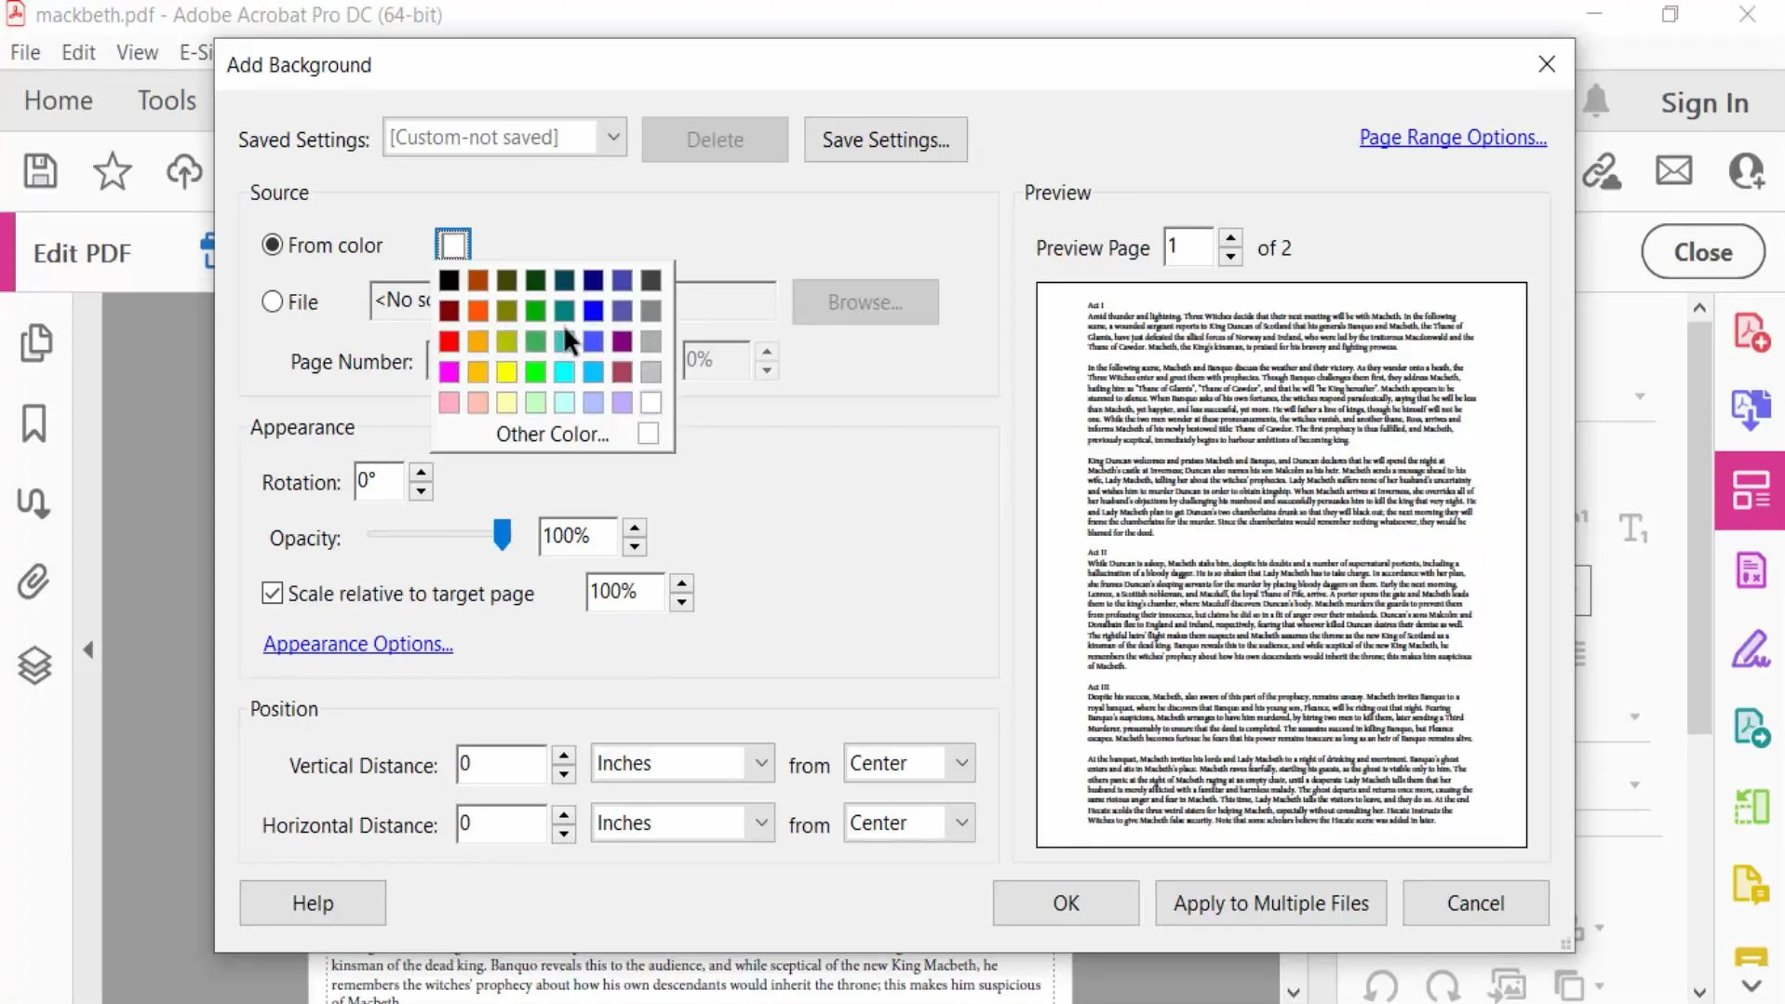Select the highlighted Edit PDF tool icon

click(x=1750, y=490)
